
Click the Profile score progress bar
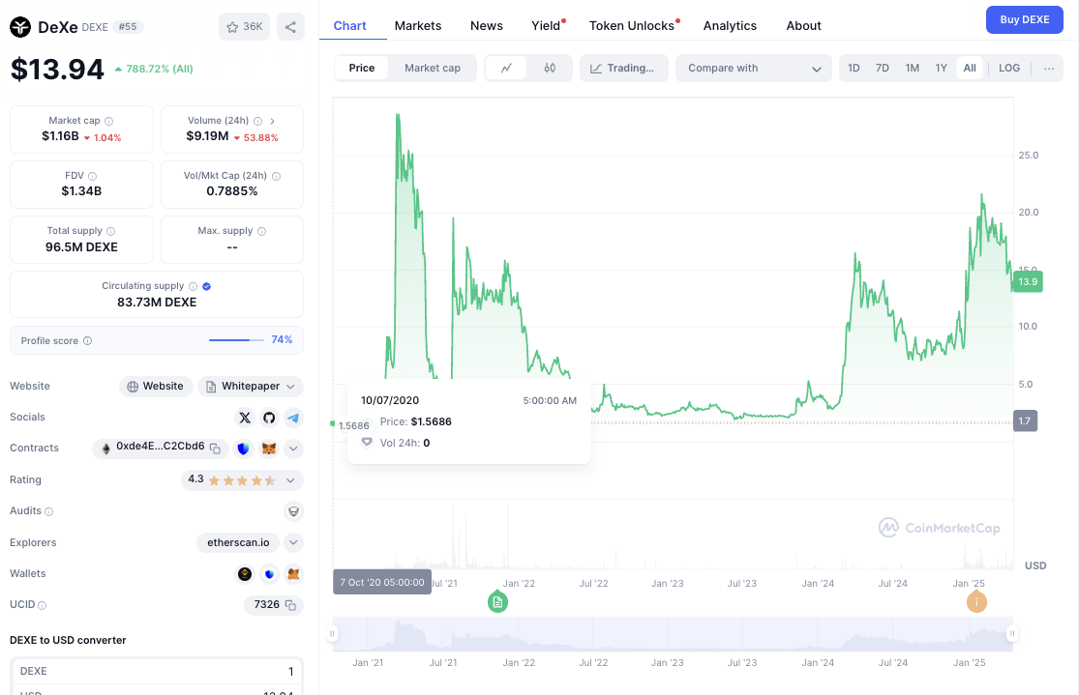pos(236,340)
